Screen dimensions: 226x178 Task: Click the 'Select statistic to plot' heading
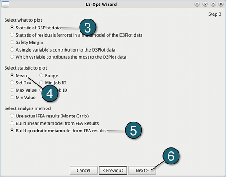pos(26,68)
